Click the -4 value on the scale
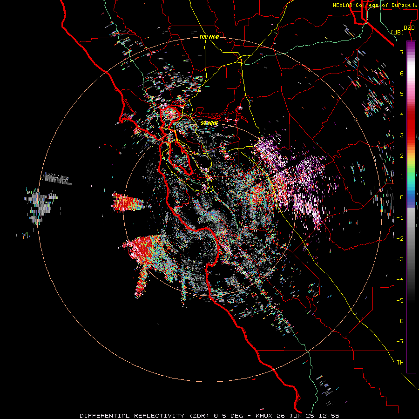The image size is (419, 419). [x=400, y=280]
